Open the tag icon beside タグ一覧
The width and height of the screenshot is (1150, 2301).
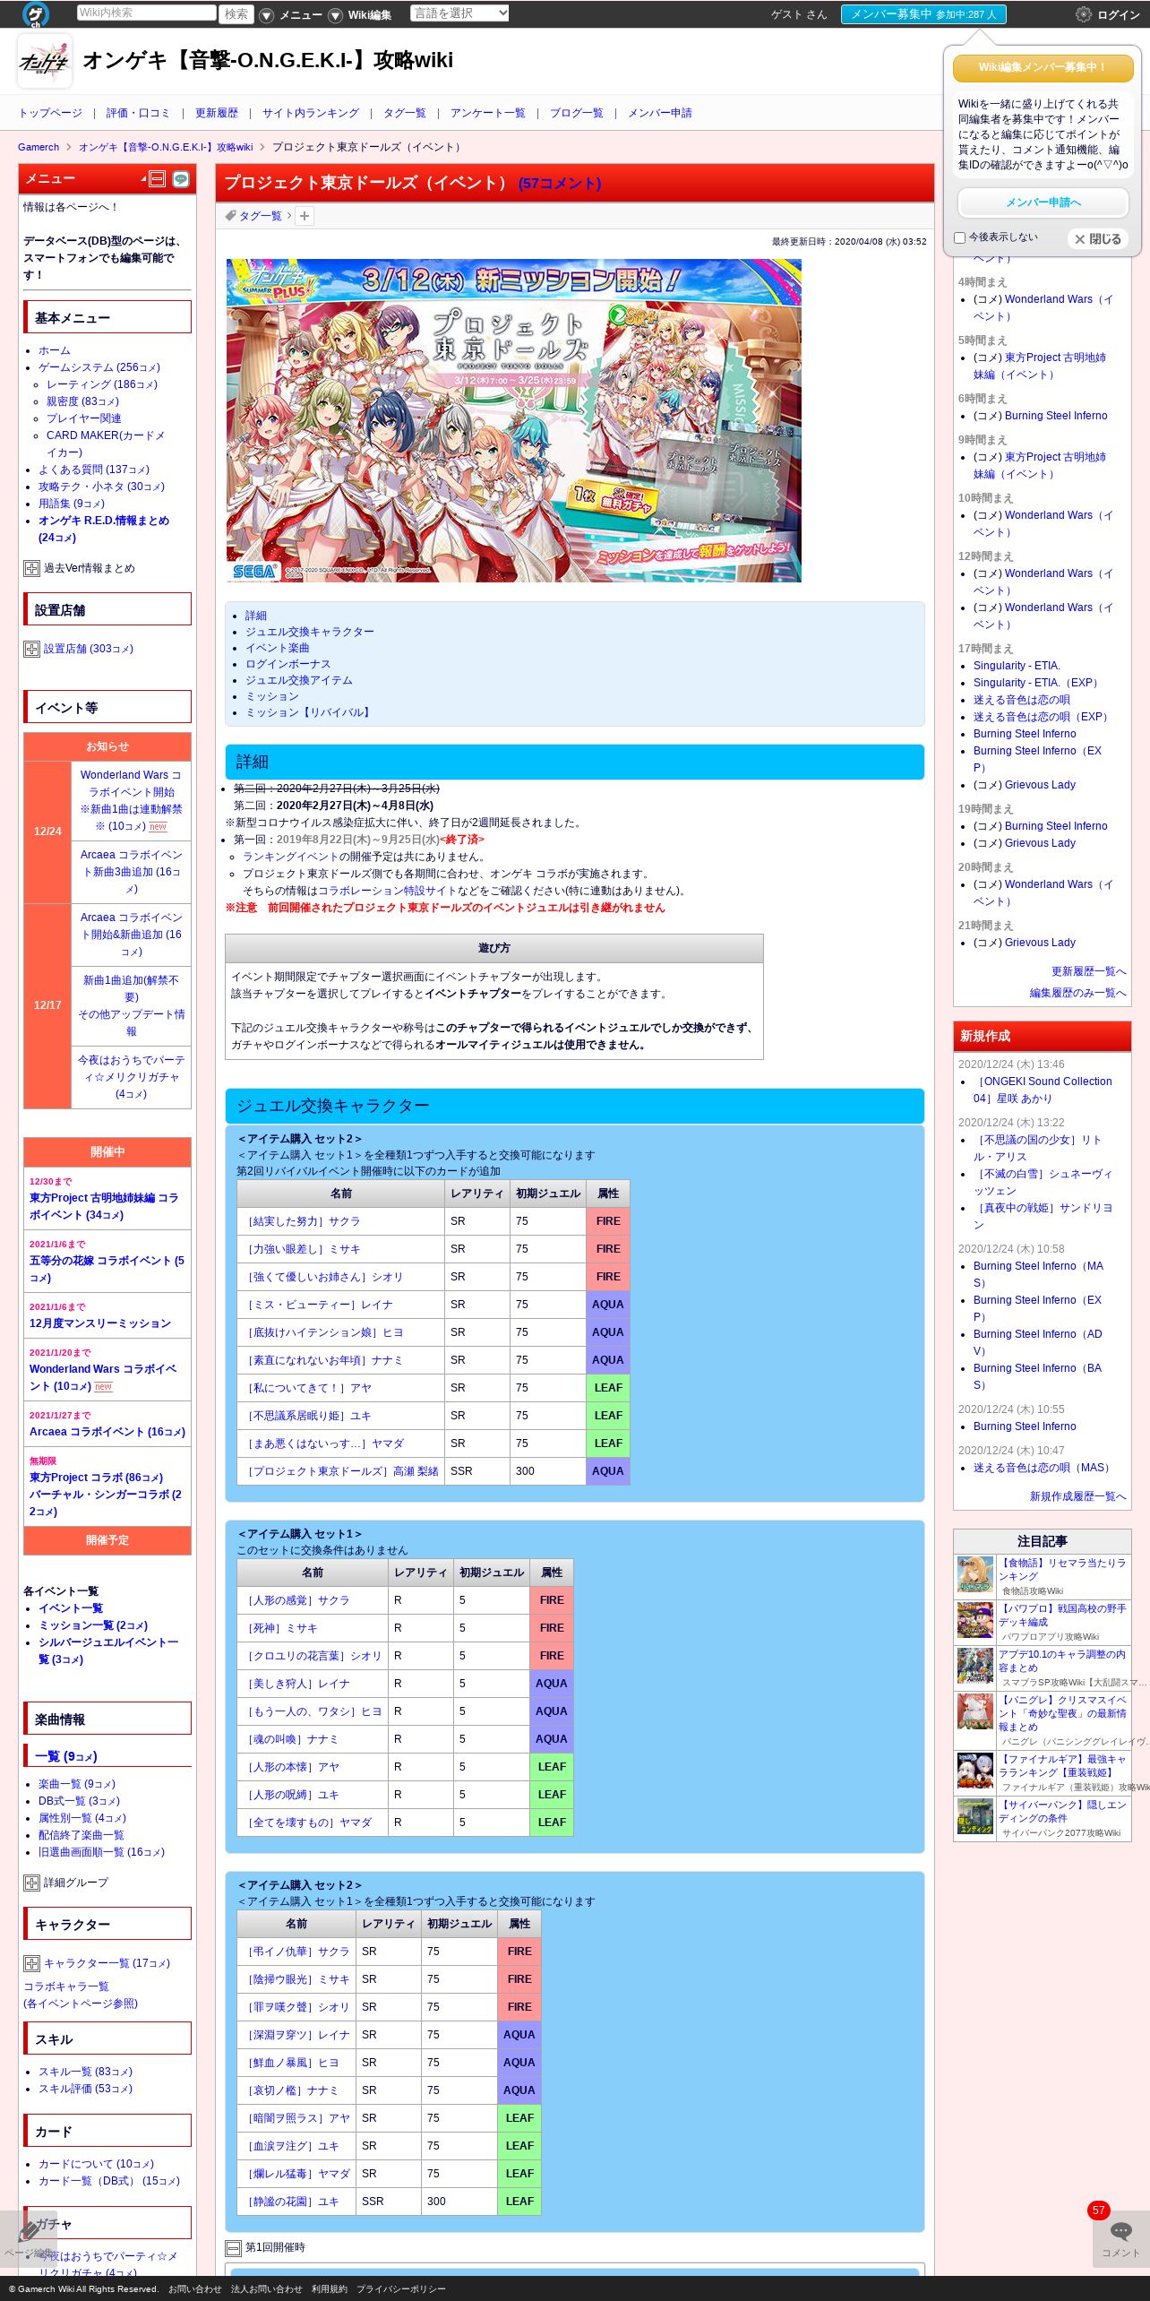231,216
